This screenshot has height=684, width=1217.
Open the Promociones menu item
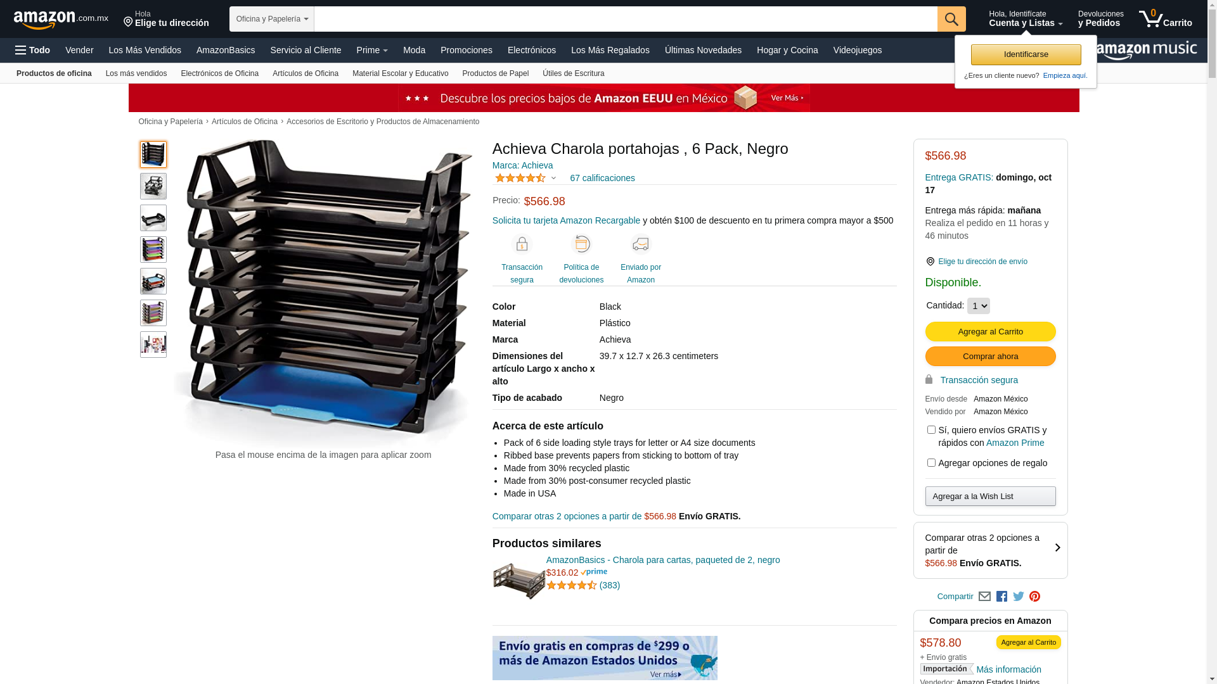pos(466,50)
